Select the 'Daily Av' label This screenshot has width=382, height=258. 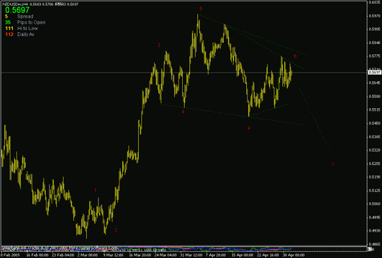[x=26, y=34]
